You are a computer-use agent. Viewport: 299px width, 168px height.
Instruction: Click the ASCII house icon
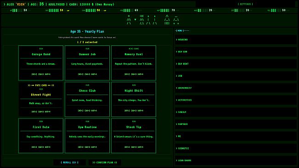click(167, 20)
